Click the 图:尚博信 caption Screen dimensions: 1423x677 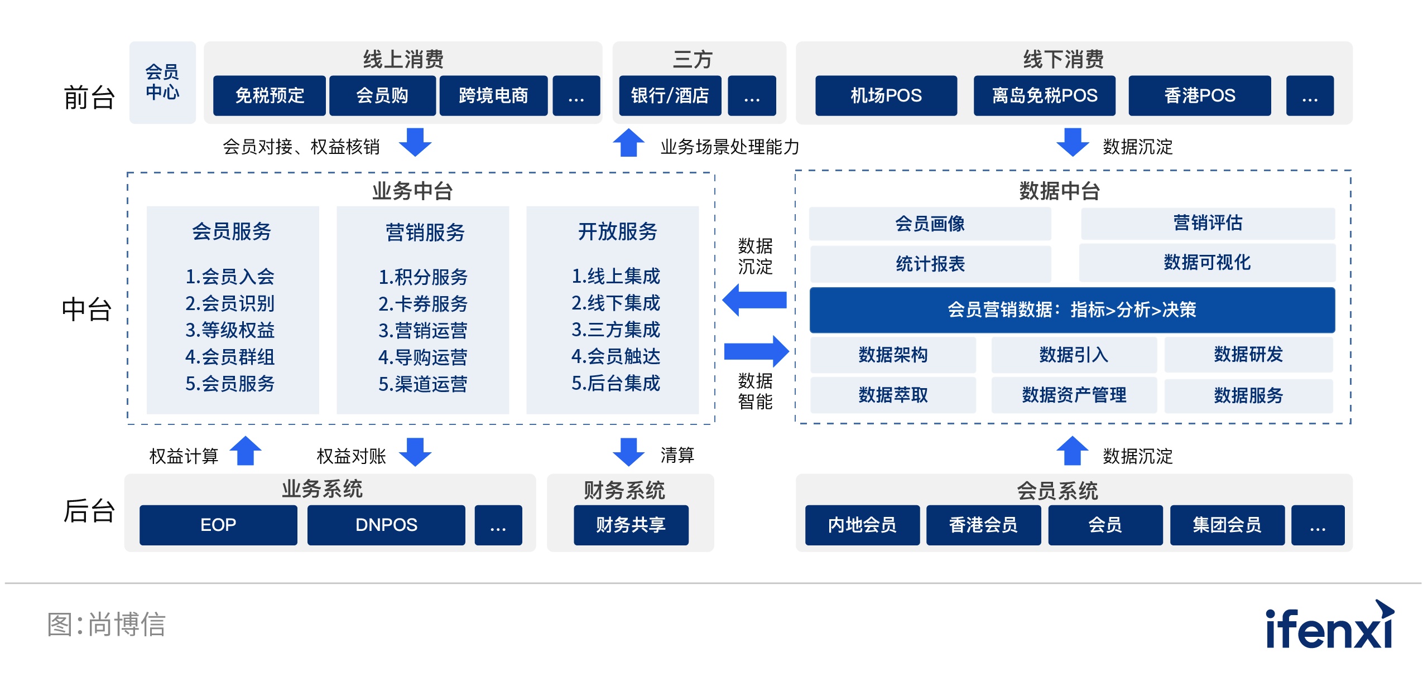[106, 624]
